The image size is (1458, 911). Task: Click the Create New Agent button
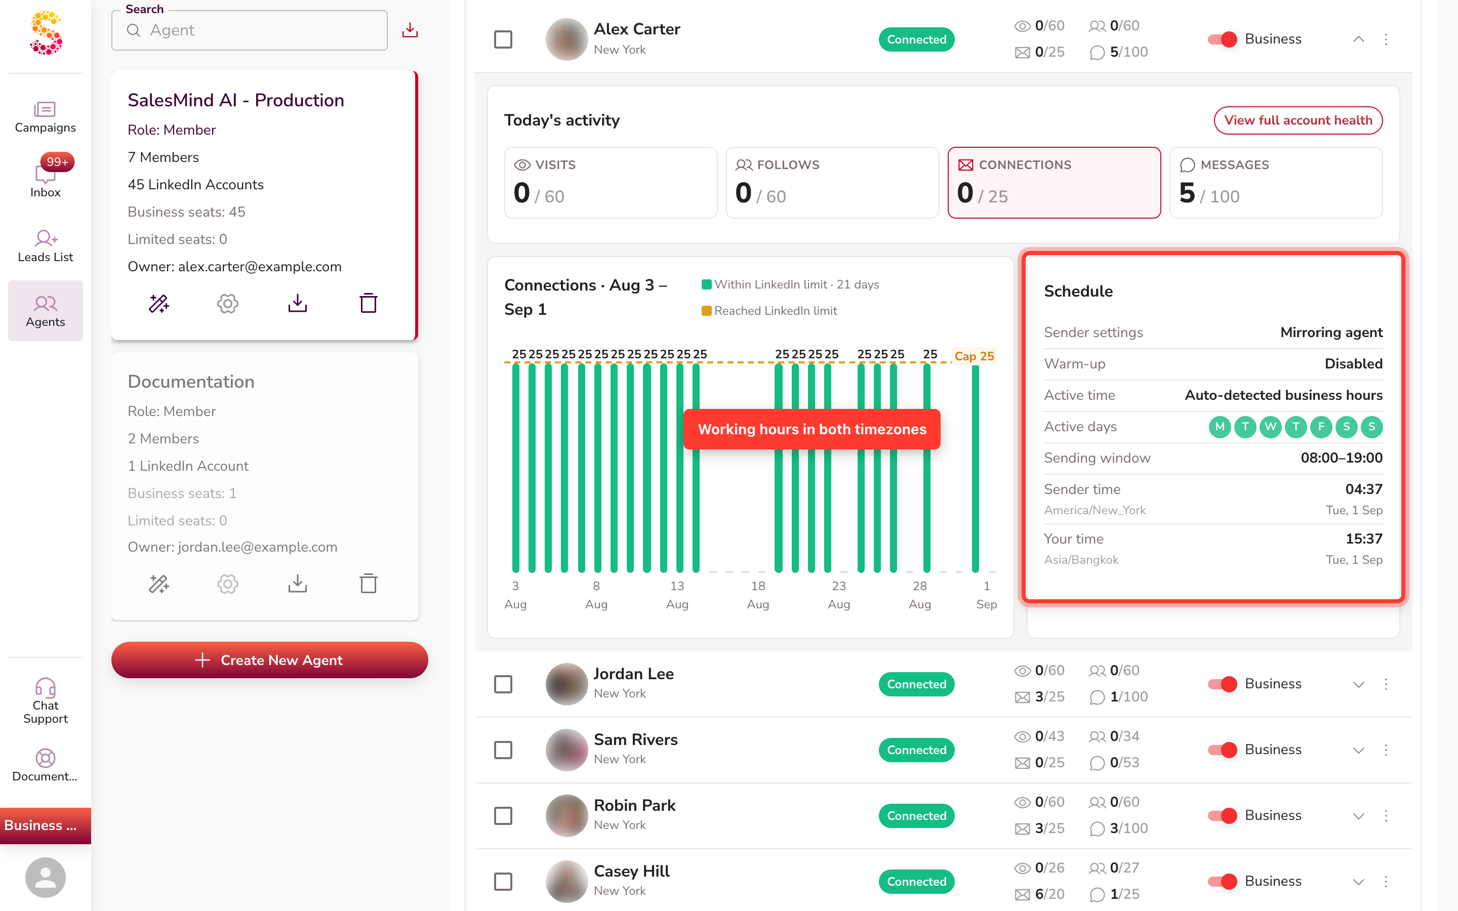click(269, 660)
